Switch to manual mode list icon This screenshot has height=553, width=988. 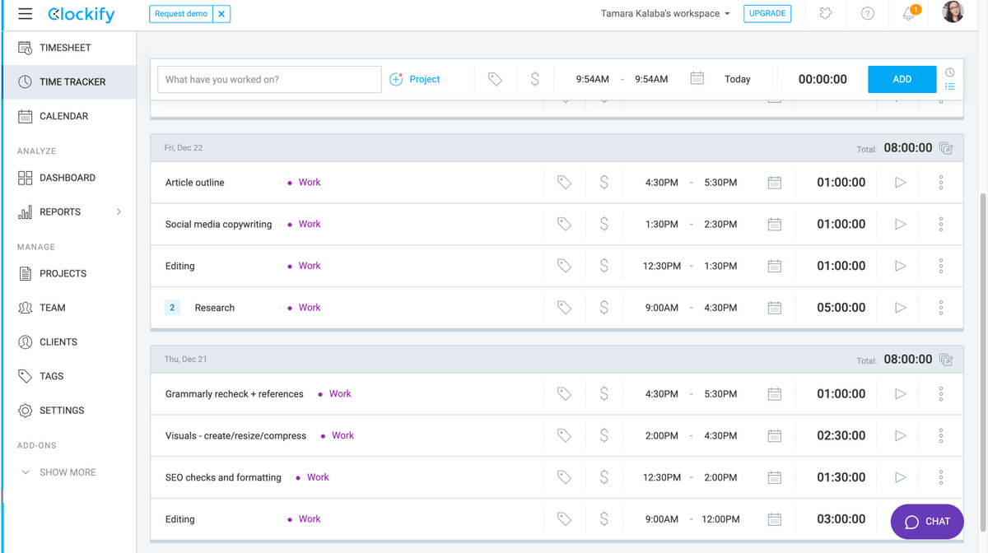950,86
